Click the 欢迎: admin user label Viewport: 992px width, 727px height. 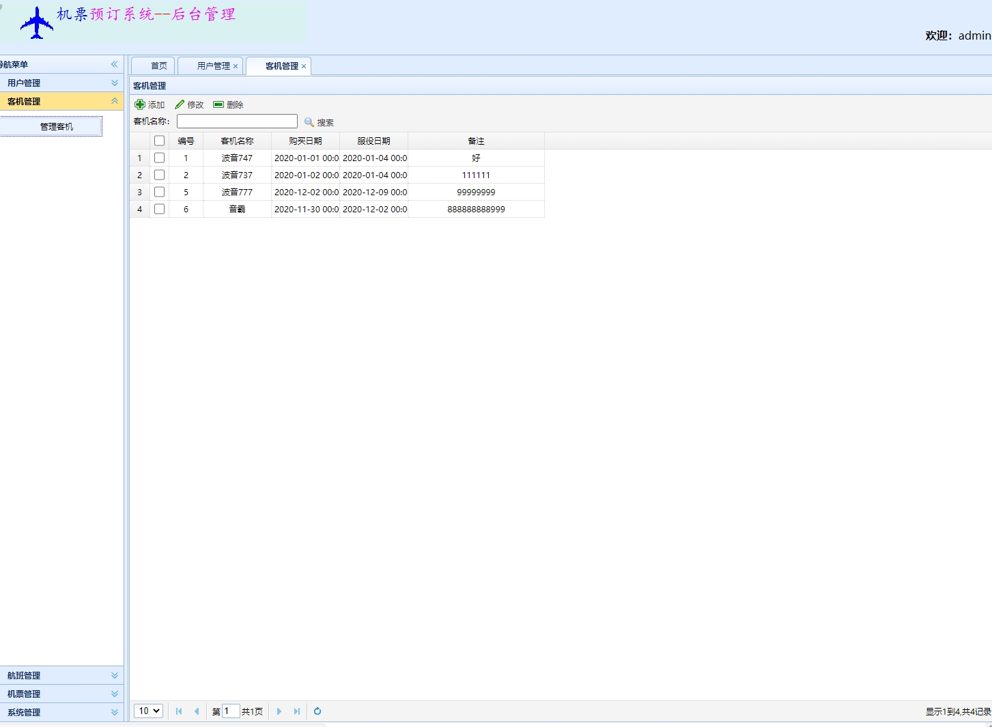coord(958,35)
